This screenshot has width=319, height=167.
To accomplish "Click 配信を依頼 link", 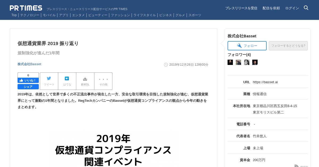I will tap(271, 8).
